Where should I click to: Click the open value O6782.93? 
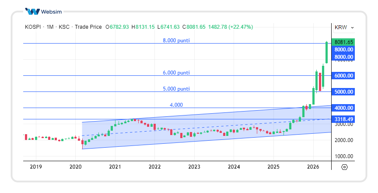pos(117,27)
